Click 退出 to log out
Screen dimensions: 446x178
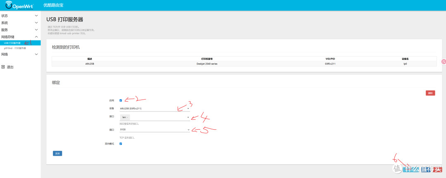point(10,67)
